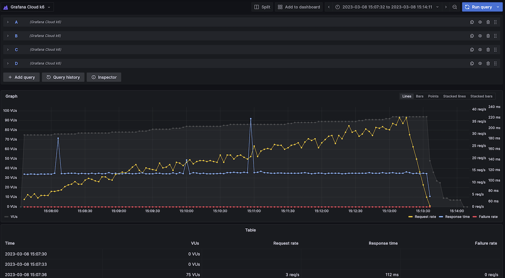
Task: Remove query B using its trash icon
Action: (x=488, y=36)
